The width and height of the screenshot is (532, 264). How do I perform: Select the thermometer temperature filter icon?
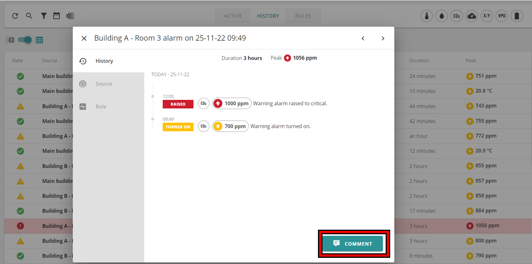427,16
